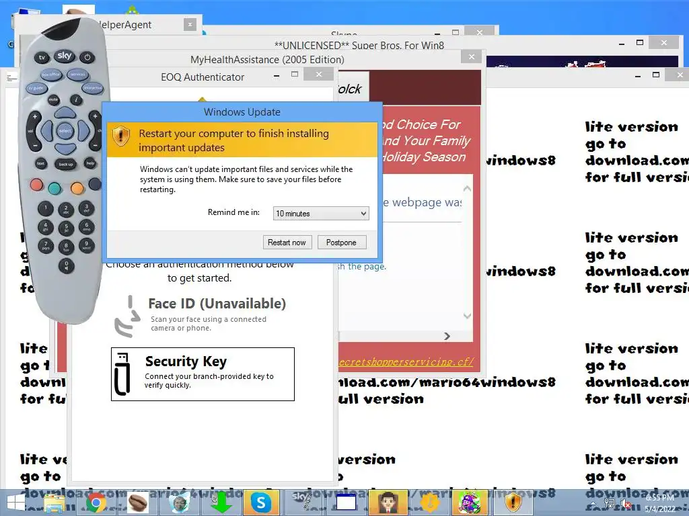Tap the box office button on remote
The height and width of the screenshot is (516, 689).
pos(51,75)
